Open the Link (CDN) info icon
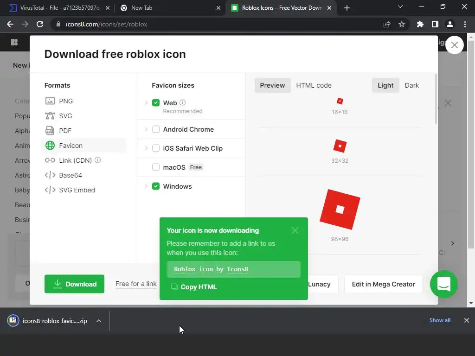Screen dimensions: 475x356 point(97,160)
